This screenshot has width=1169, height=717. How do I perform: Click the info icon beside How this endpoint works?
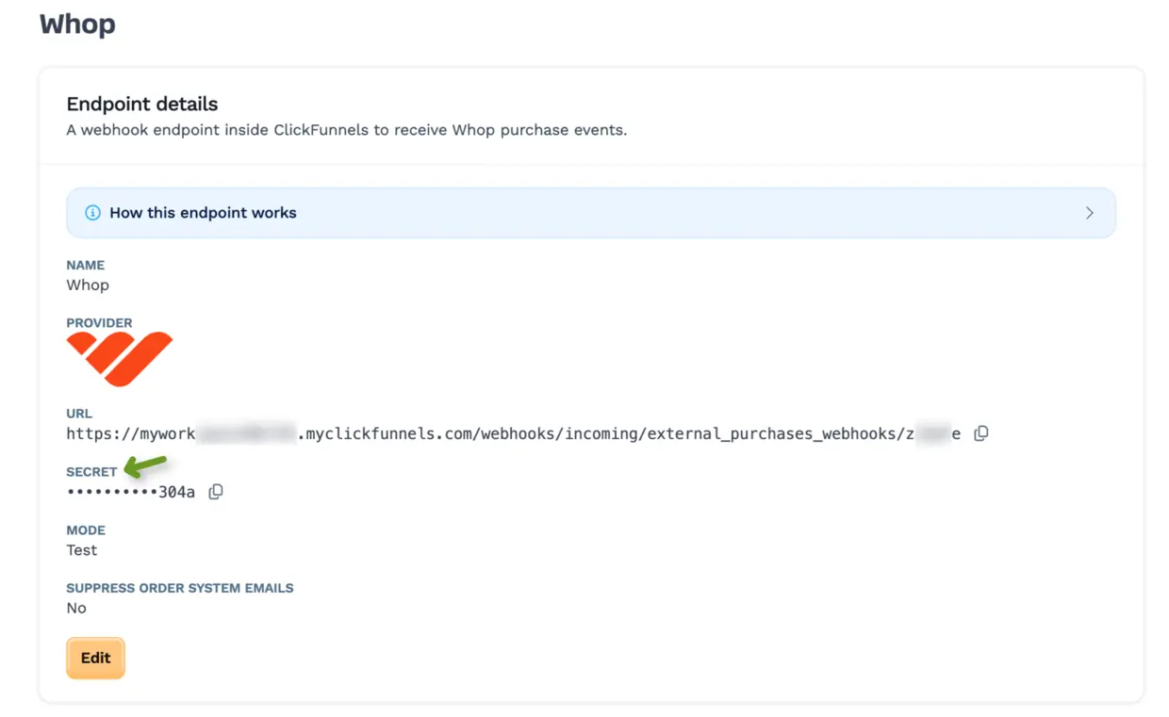point(92,213)
